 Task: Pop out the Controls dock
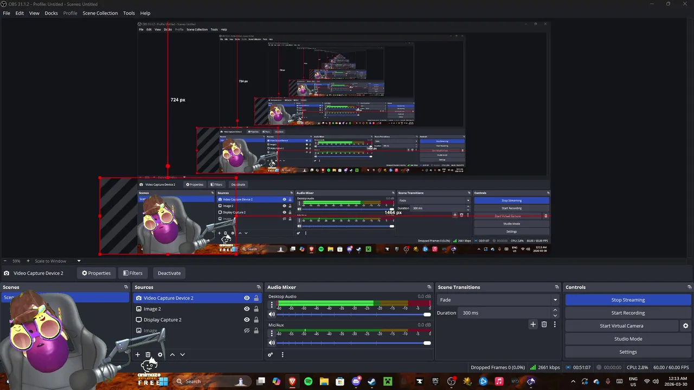690,287
